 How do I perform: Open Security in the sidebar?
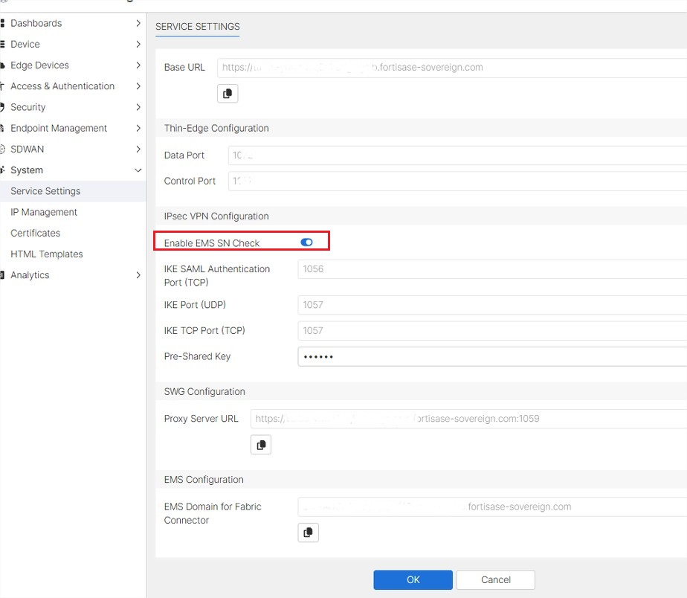[28, 107]
